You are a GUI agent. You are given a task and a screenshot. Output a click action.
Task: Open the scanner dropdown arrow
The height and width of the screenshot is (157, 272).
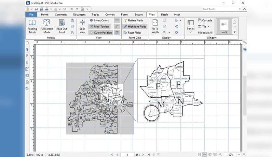(x=60, y=9)
